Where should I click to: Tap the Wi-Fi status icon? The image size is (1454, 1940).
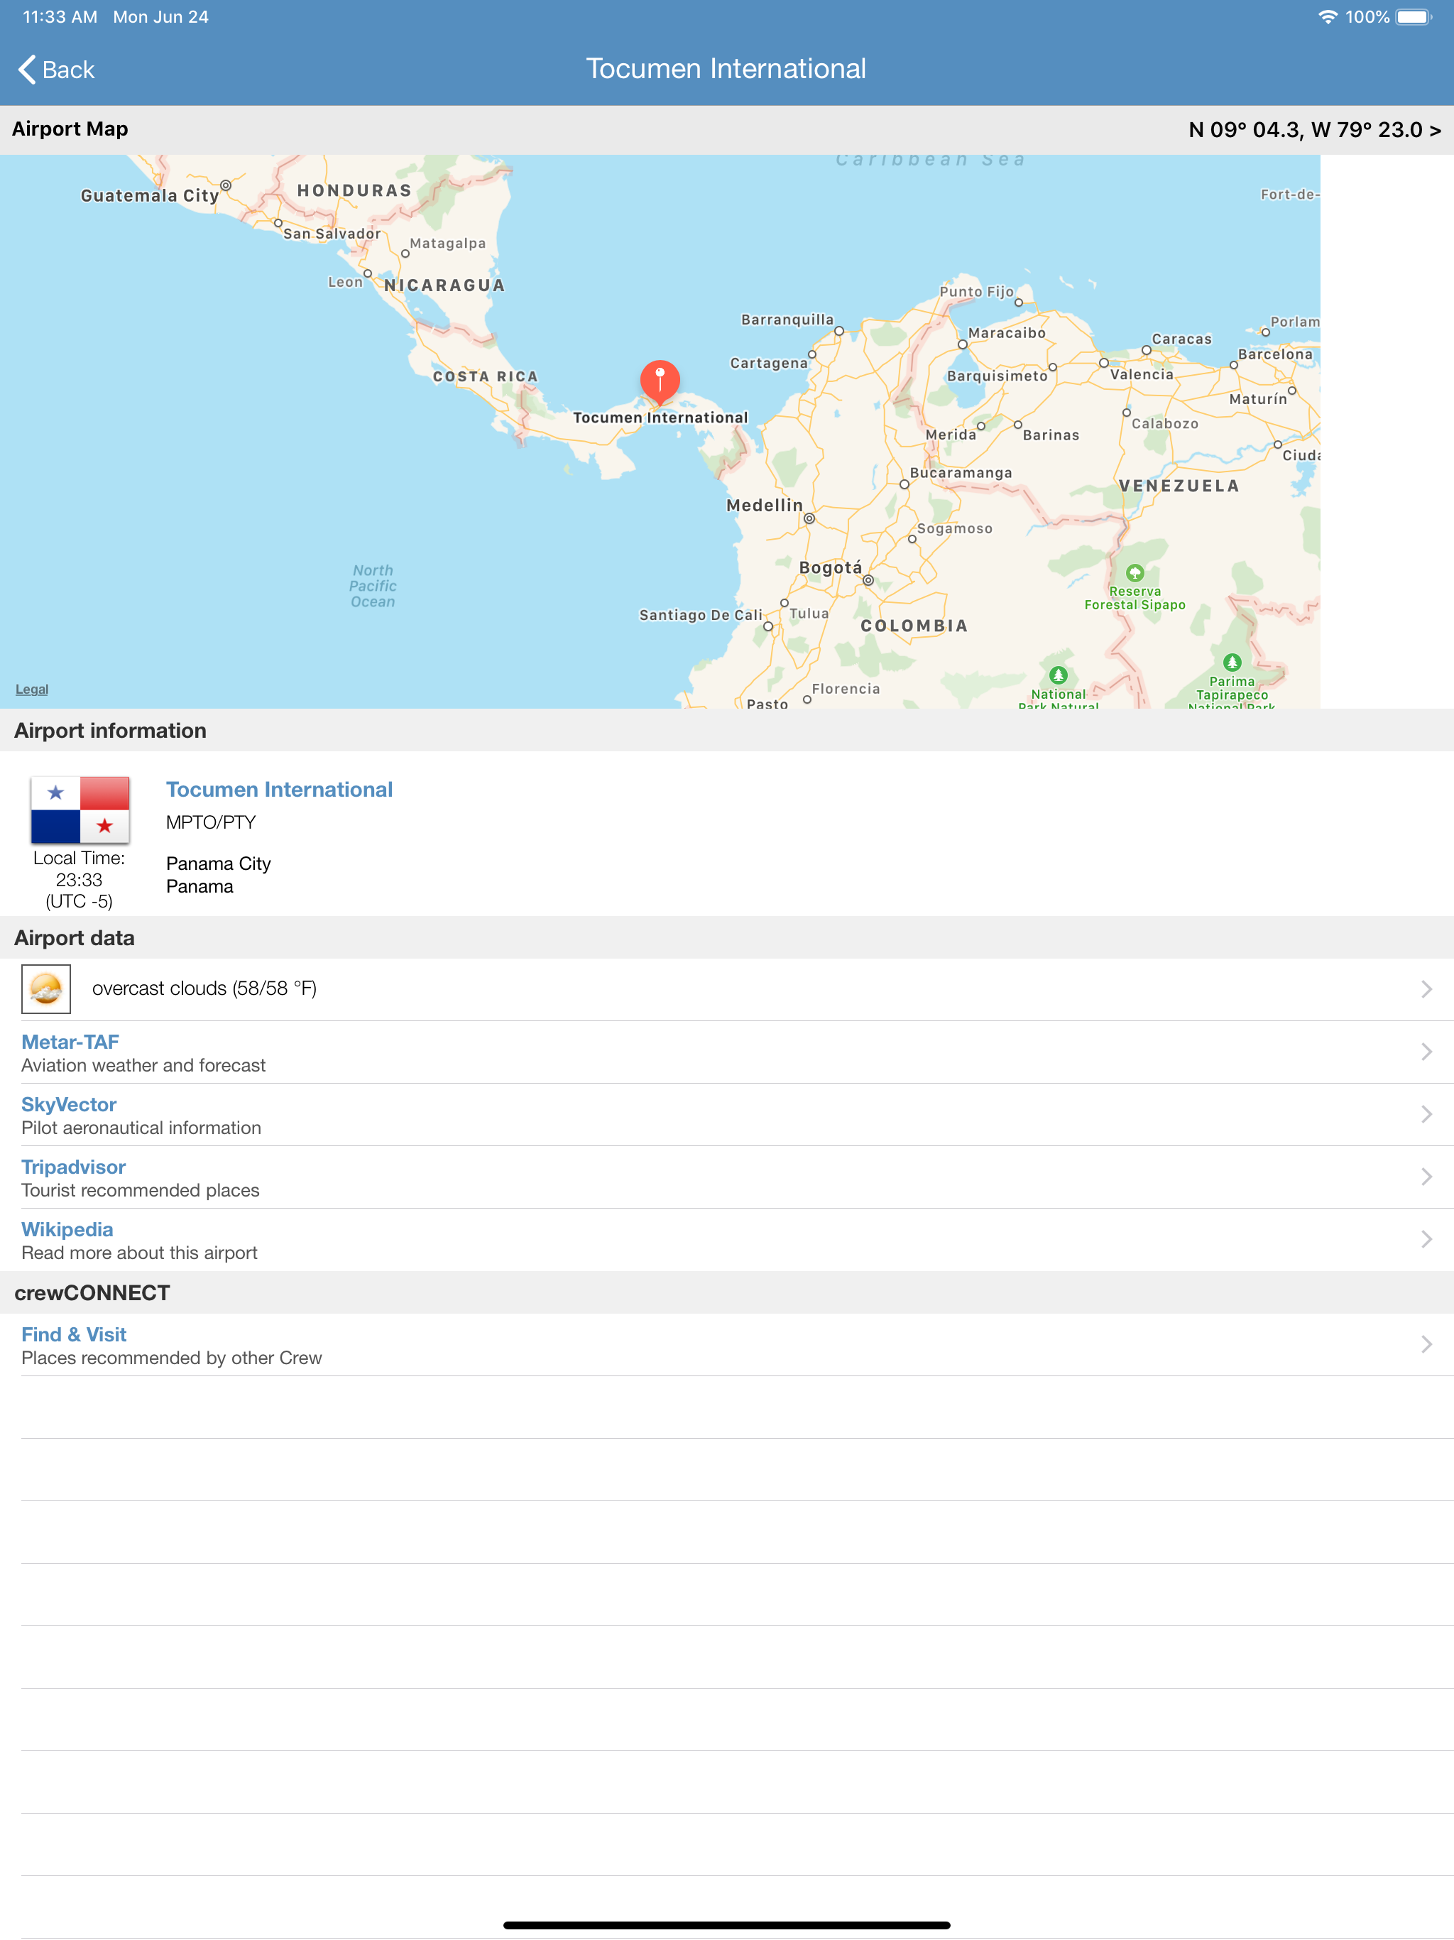click(1327, 16)
